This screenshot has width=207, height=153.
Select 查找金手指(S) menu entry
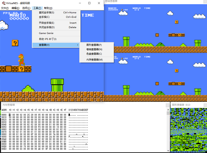click(56, 13)
